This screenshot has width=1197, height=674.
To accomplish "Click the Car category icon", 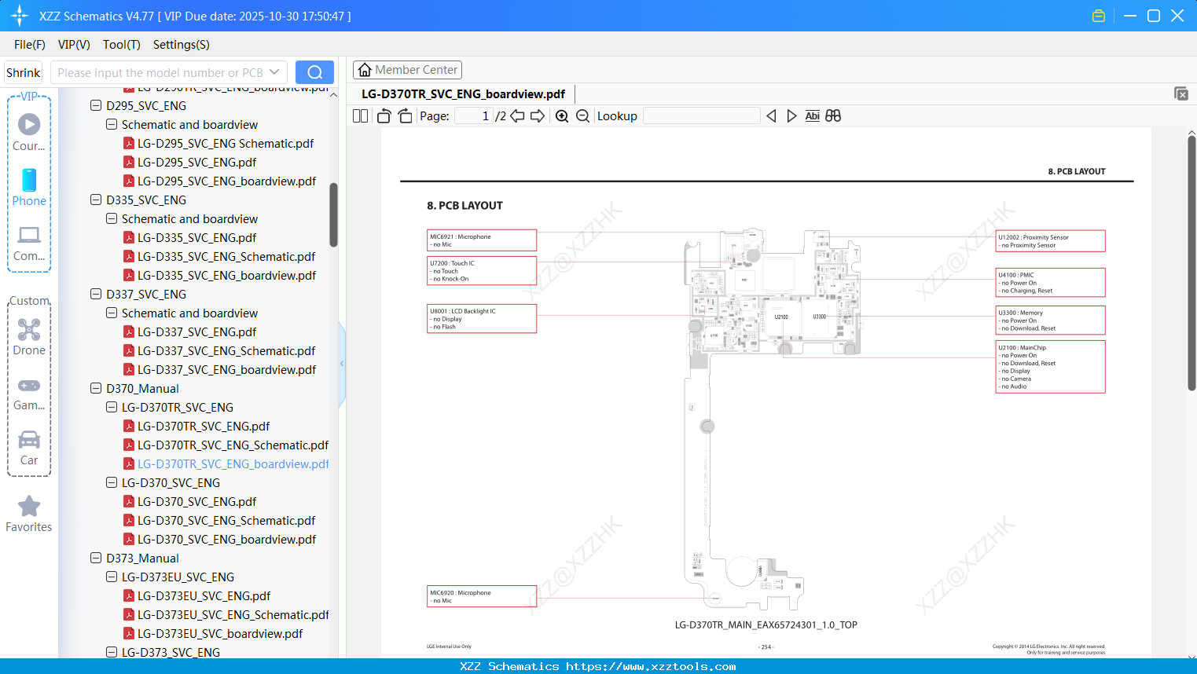I will click(x=29, y=440).
